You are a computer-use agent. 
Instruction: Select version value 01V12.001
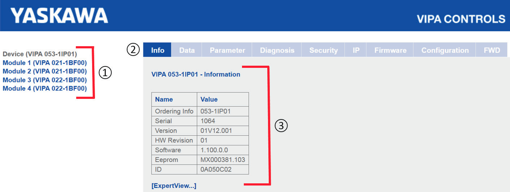(x=216, y=131)
